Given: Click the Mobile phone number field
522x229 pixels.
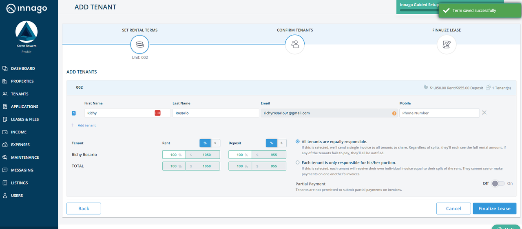Looking at the screenshot, I should [439, 113].
